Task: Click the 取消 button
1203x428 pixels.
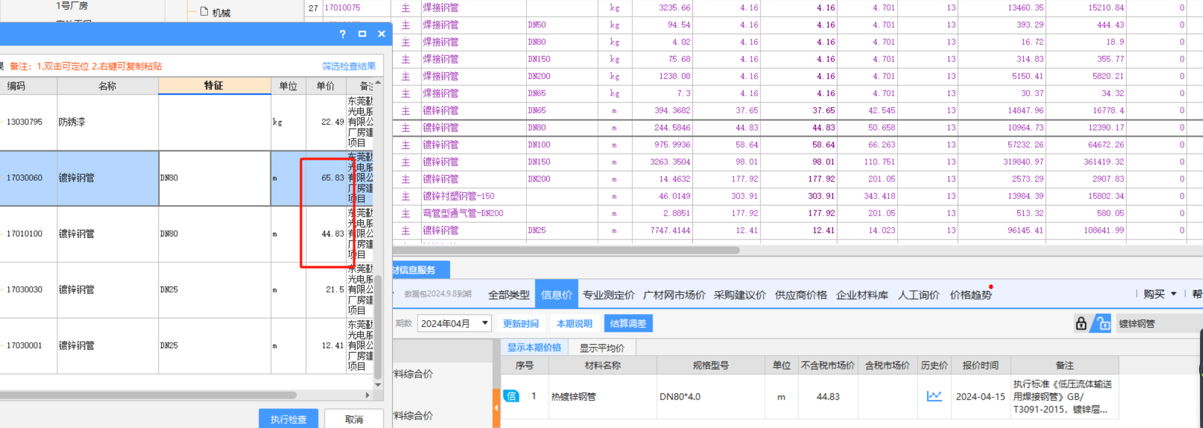Action: click(354, 419)
